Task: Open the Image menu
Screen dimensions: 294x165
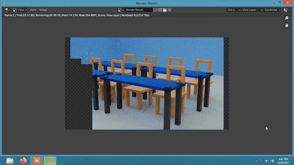Action: [x=43, y=10]
